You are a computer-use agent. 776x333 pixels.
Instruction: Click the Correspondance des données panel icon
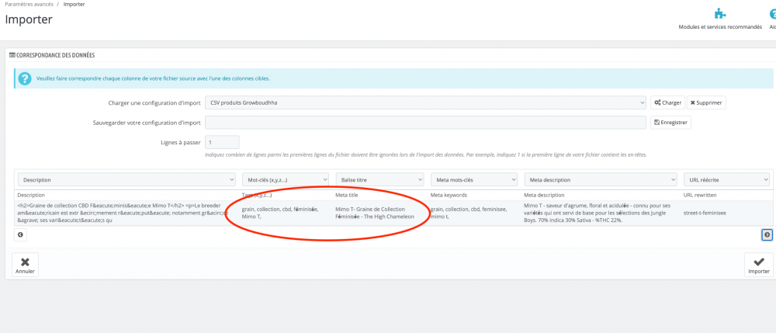[x=12, y=55]
